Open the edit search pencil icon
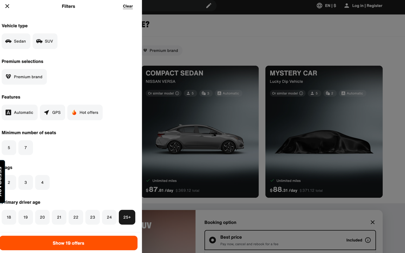The height and width of the screenshot is (253, 405). [209, 5]
